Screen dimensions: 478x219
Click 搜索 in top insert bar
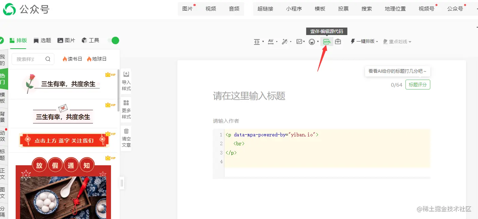click(367, 9)
